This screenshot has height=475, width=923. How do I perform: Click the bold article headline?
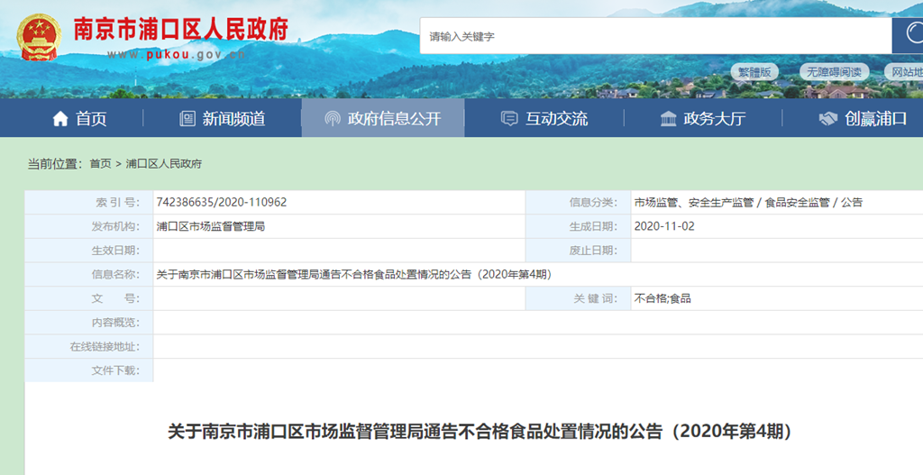pyautogui.click(x=480, y=432)
